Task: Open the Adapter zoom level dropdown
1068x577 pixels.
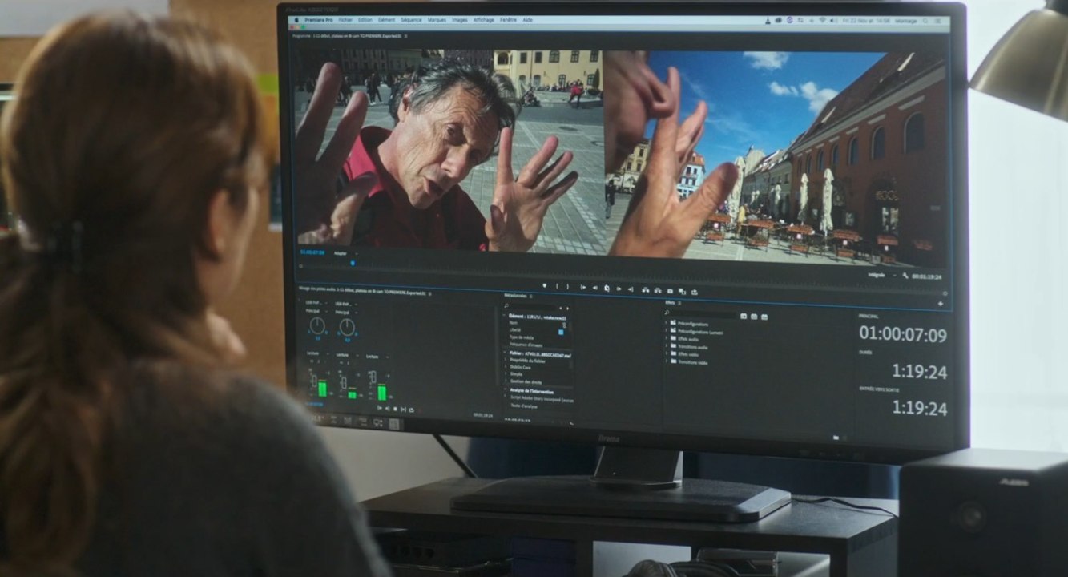Action: coord(346,253)
